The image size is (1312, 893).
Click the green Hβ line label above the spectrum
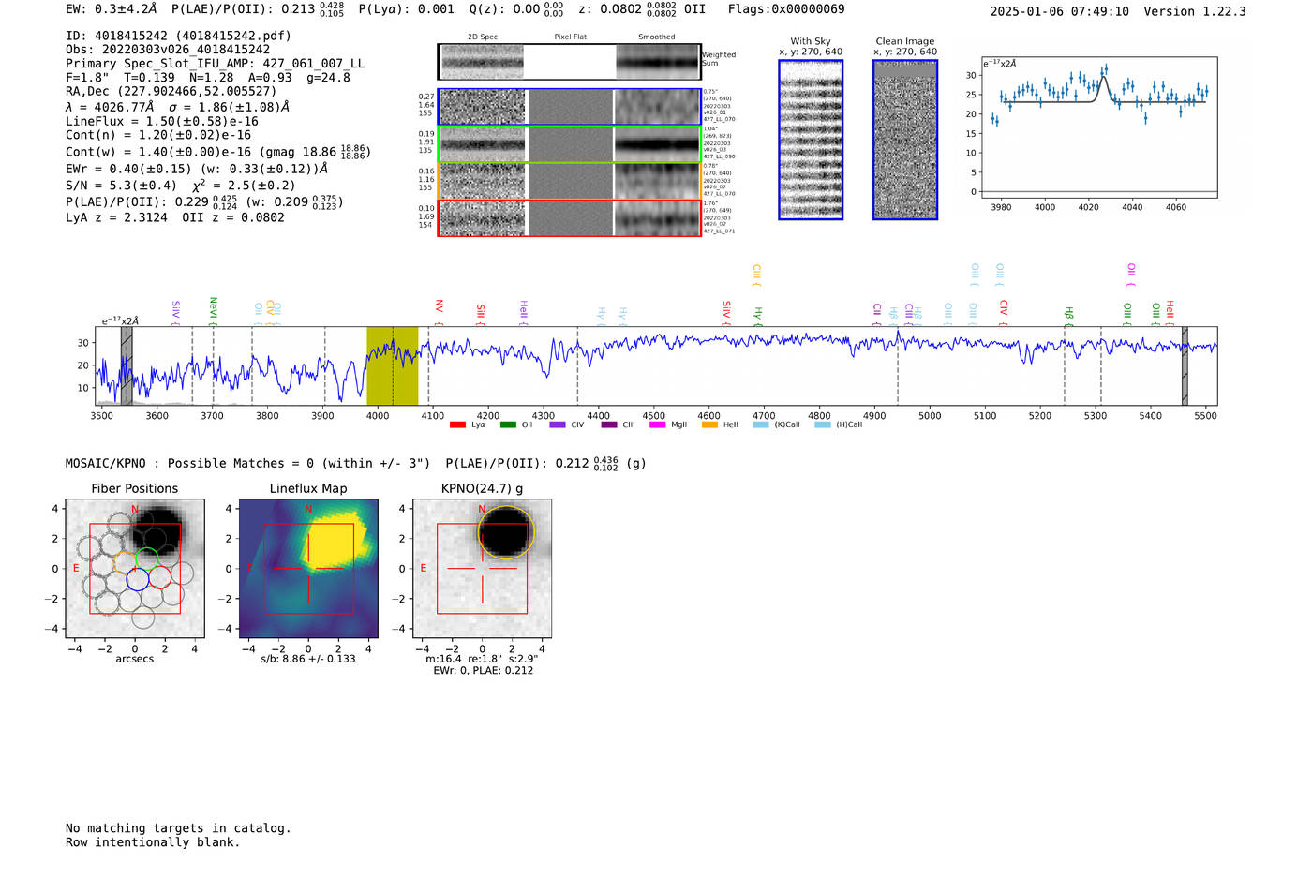point(1068,313)
